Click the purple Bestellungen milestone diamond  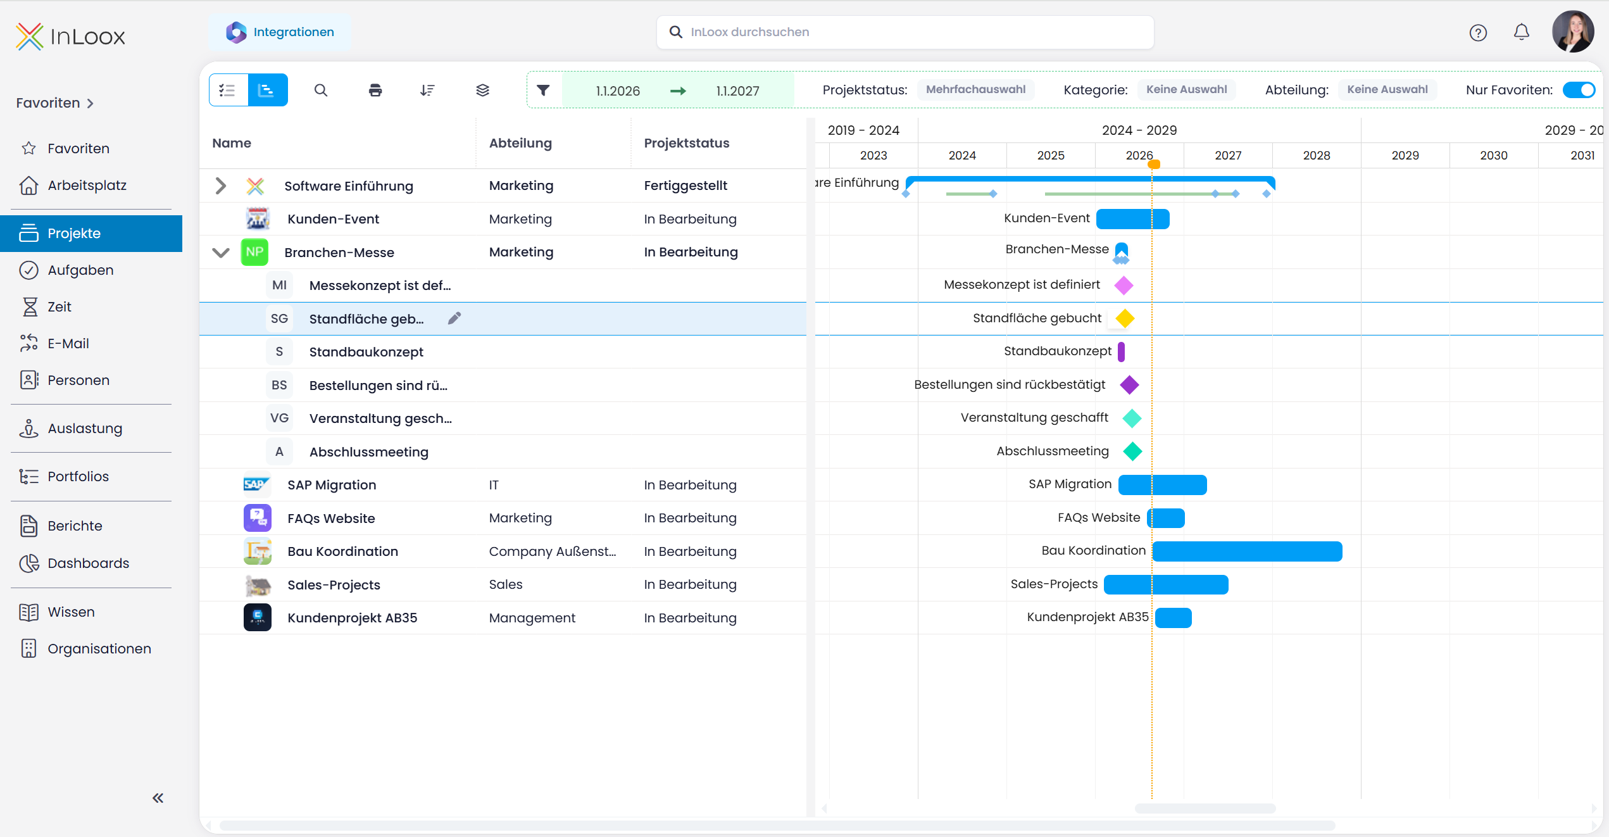1129,385
